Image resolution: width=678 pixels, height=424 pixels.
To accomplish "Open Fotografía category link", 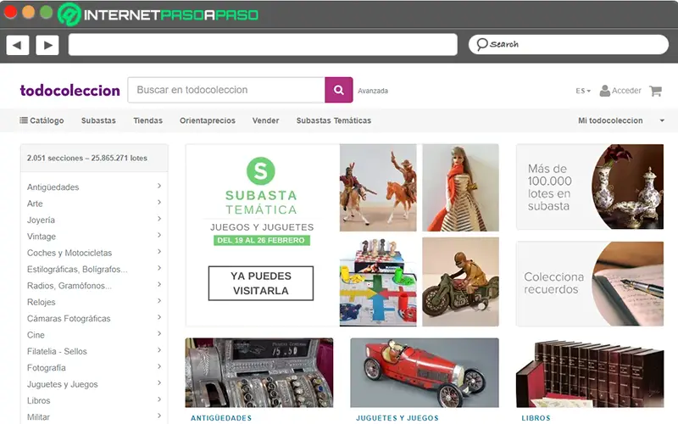I will [47, 368].
